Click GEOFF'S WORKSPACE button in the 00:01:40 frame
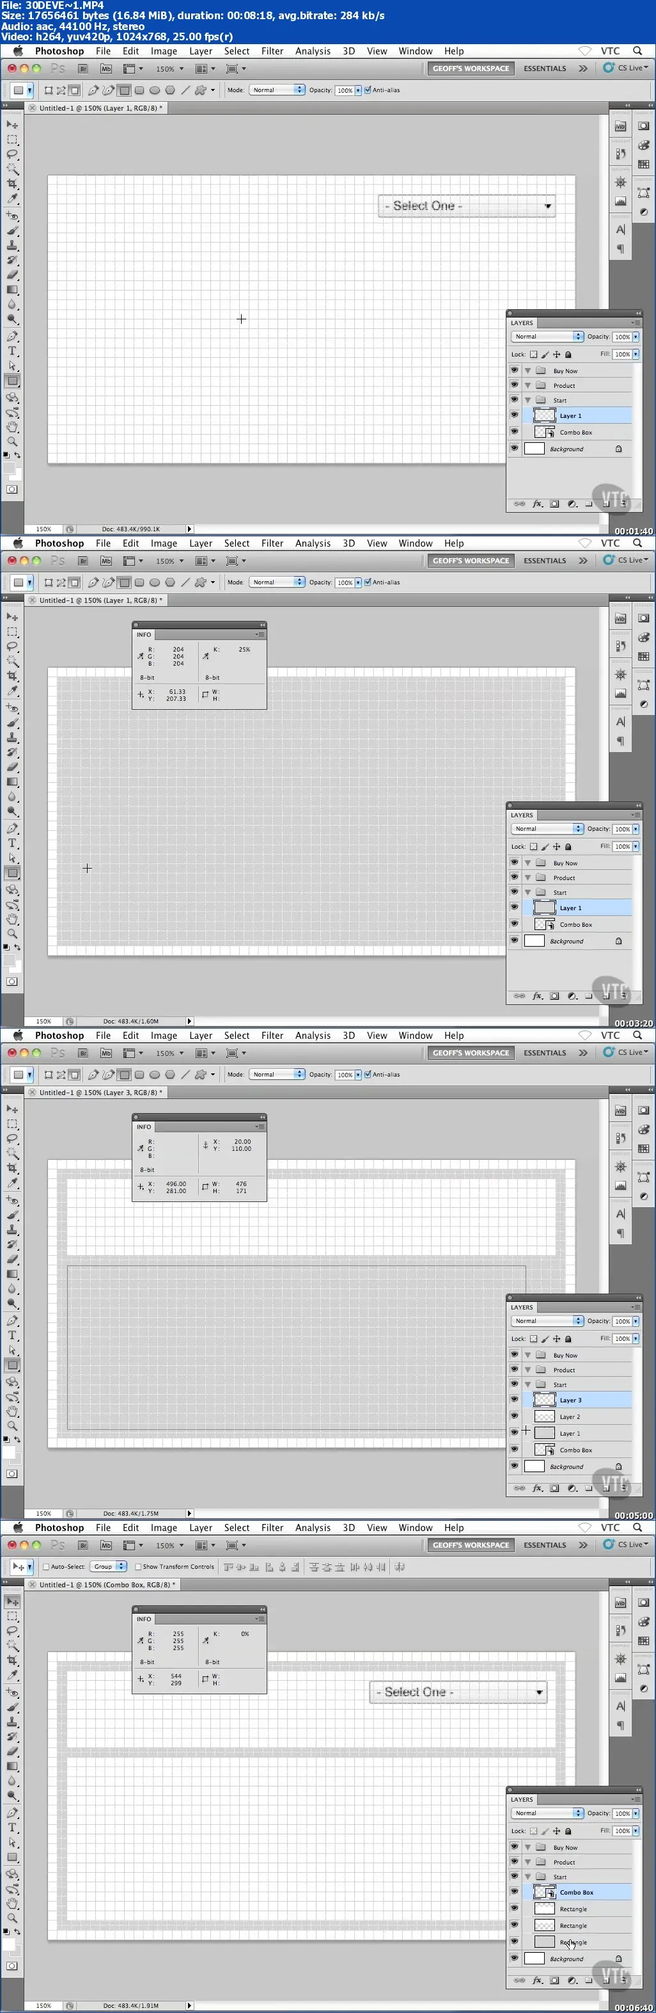Screen dimensions: 656x2013 coord(471,68)
